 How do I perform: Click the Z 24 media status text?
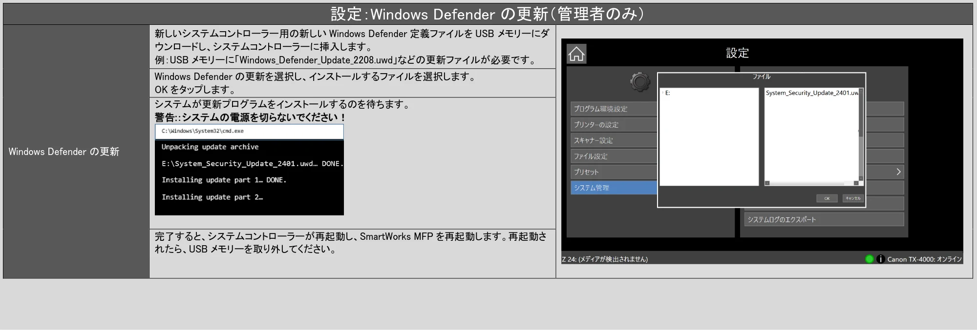605,259
